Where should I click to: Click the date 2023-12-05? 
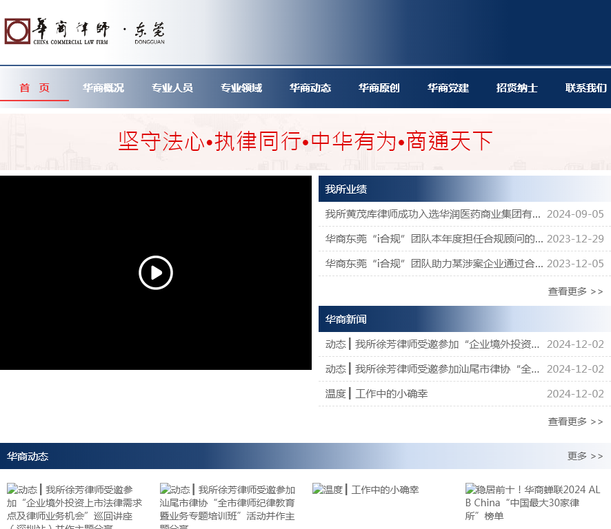pos(575,264)
